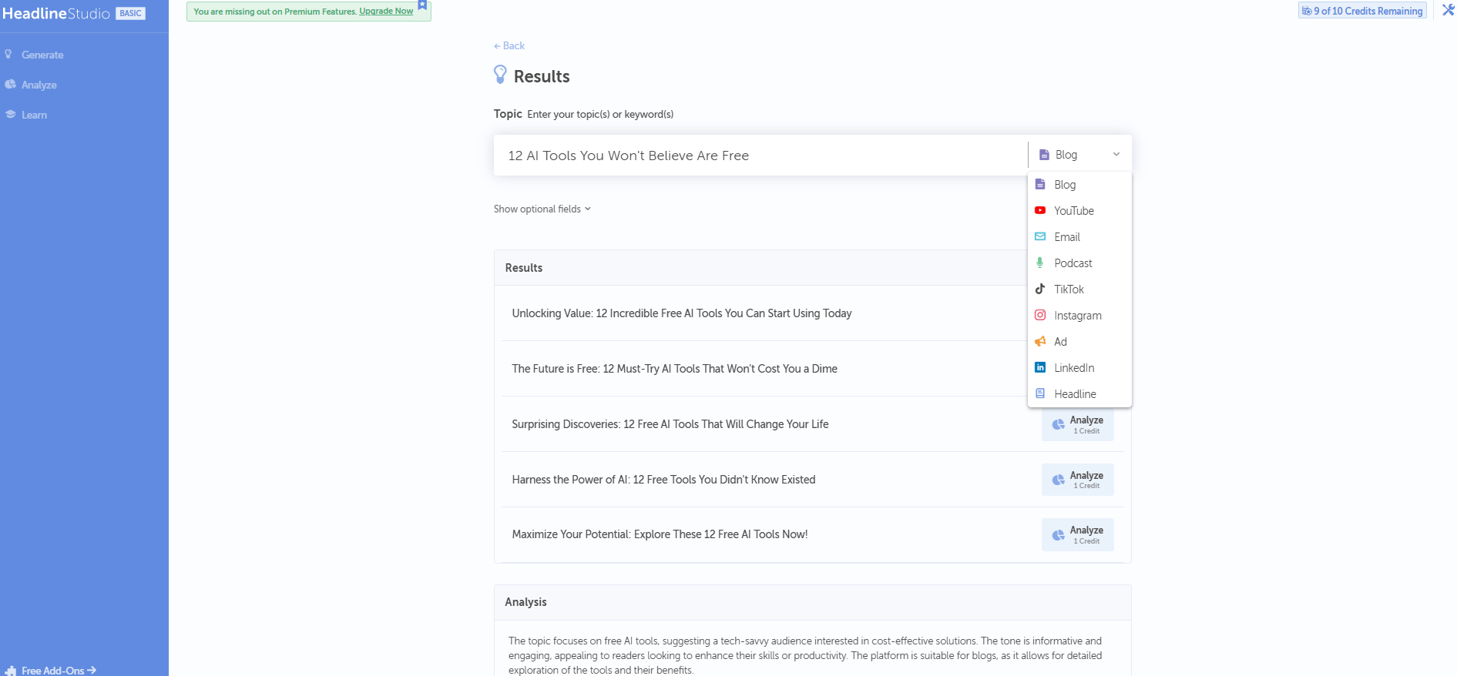Screen dimensions: 1457x676
Task: Click the Analyze pie chart sidebar icon
Action: pos(10,85)
